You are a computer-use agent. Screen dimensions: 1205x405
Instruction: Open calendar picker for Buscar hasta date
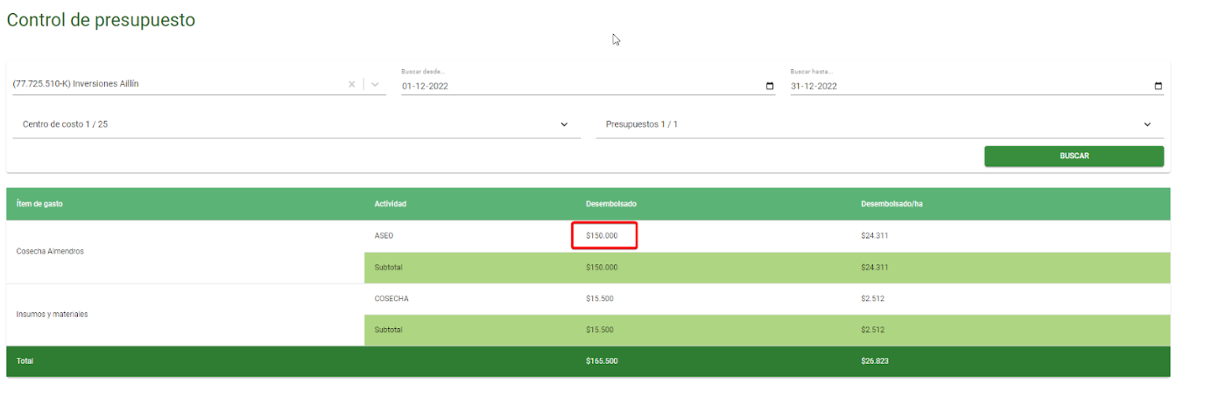1159,86
